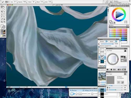The height and width of the screenshot is (98, 131).
Task: Activate the Magnifier zoom tool
Action: 2,22
